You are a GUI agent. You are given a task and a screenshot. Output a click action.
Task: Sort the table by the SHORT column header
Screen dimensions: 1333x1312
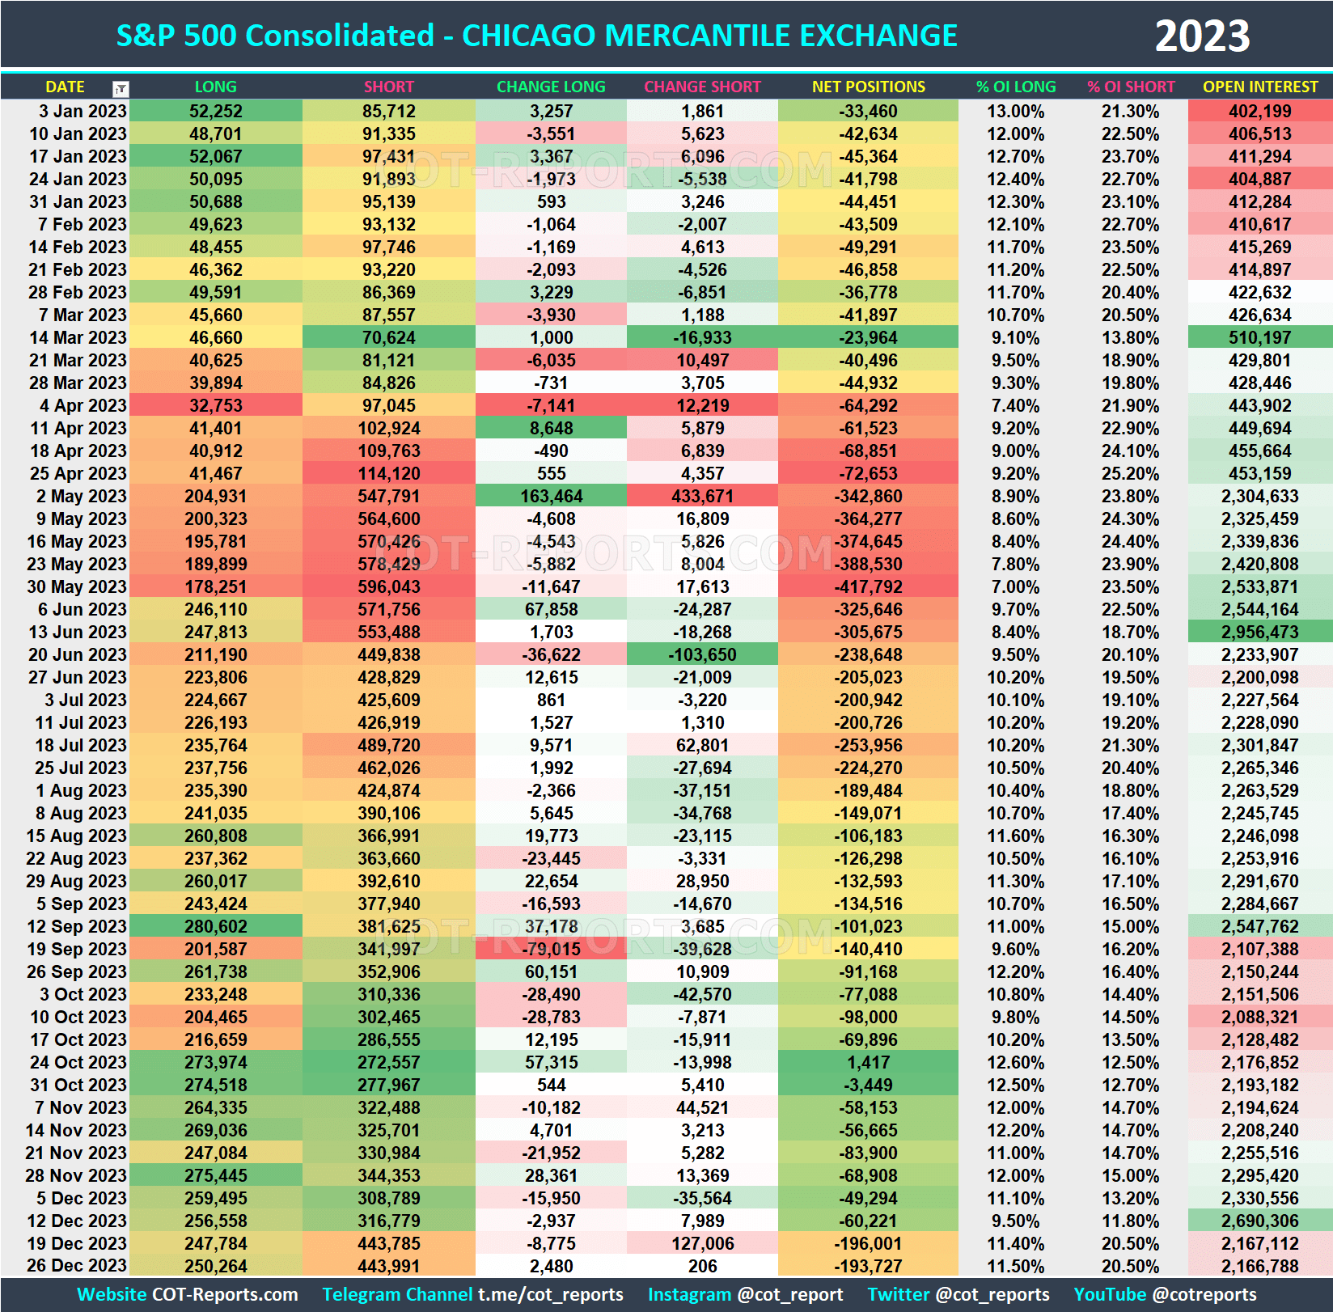[x=388, y=87]
